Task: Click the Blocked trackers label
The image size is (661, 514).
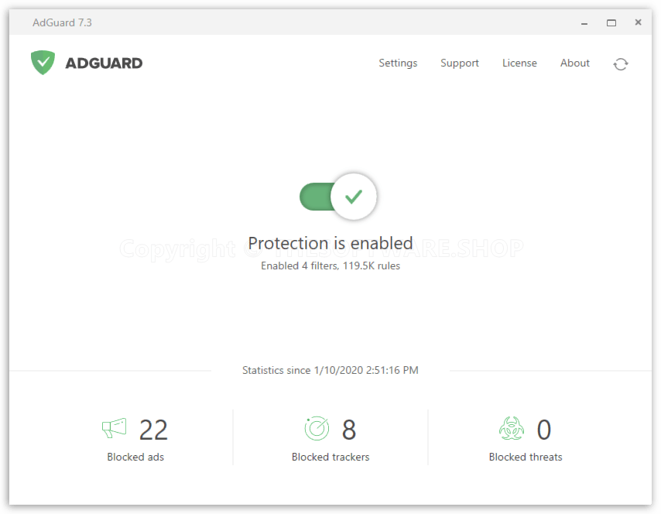Action: [330, 457]
